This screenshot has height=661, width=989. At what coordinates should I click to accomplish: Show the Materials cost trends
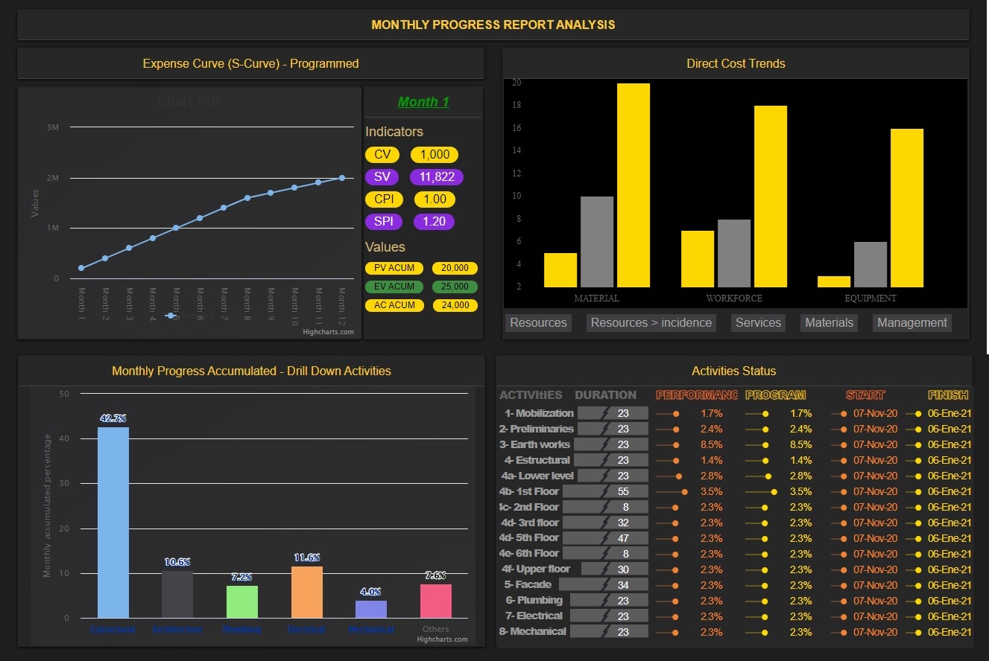coord(829,322)
